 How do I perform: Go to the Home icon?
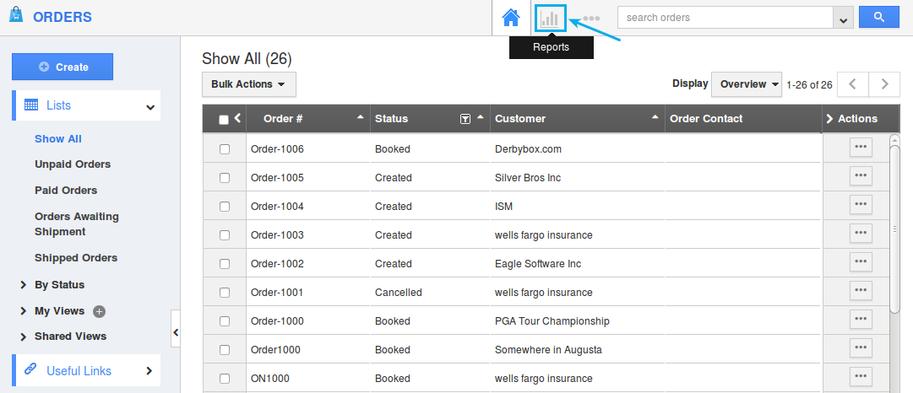click(510, 18)
